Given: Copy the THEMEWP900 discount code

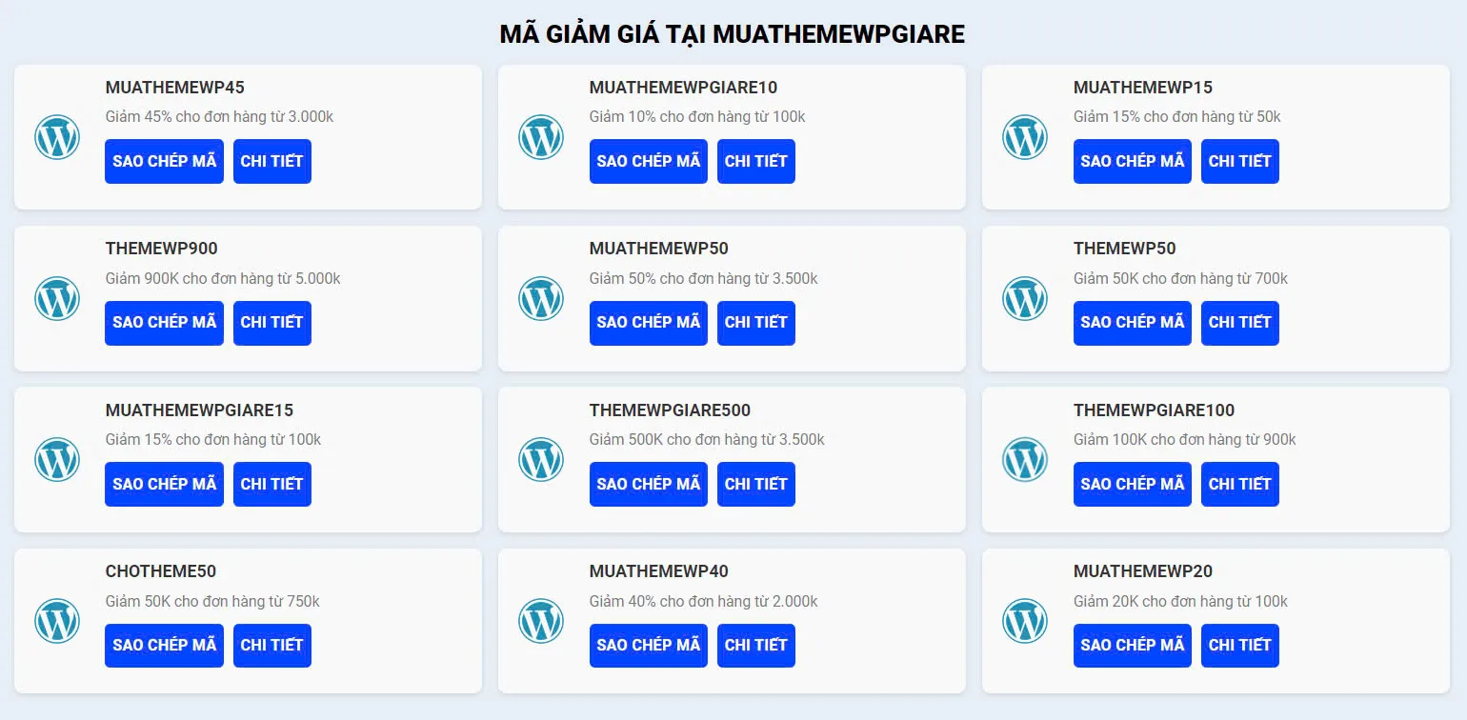Looking at the screenshot, I should click(x=164, y=322).
